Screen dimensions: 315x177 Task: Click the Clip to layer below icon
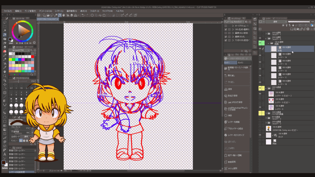point(283,25)
